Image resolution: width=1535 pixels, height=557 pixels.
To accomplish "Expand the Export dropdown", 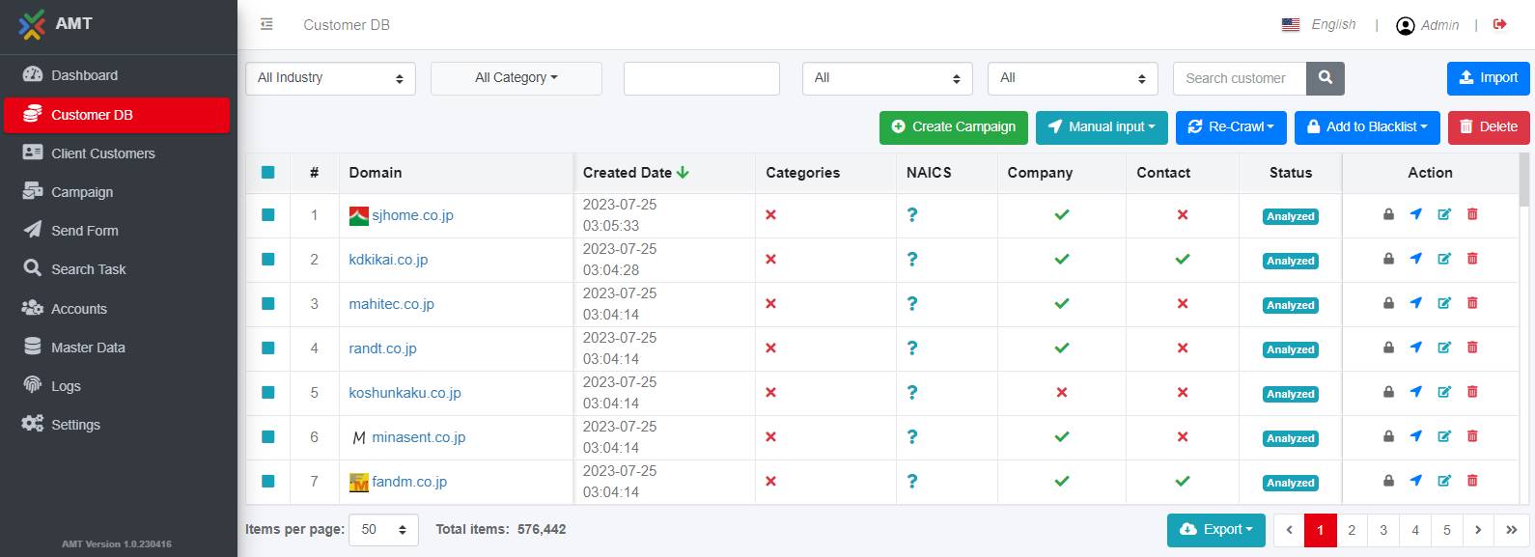I will 1216,530.
